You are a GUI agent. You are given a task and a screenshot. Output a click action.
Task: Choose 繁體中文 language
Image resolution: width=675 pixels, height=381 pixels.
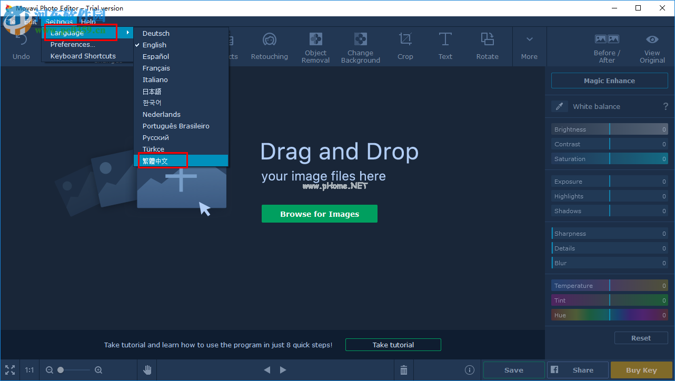181,161
